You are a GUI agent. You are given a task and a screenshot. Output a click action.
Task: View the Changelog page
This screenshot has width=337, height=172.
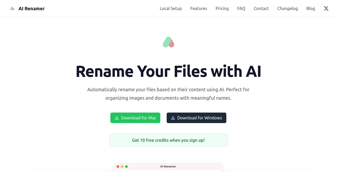click(287, 8)
